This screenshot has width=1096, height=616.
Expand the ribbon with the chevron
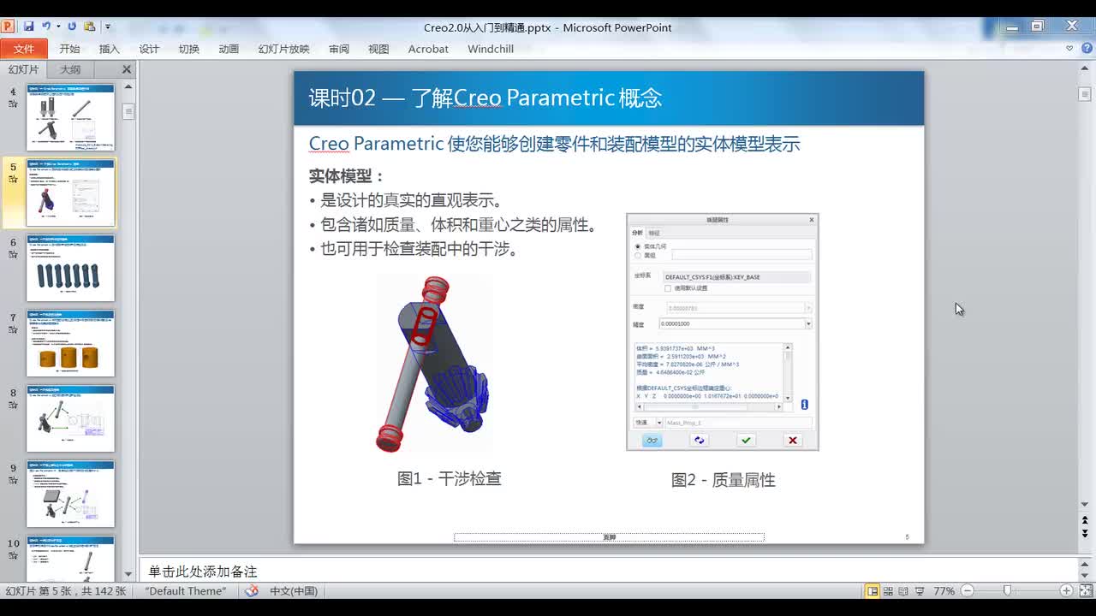point(1069,49)
